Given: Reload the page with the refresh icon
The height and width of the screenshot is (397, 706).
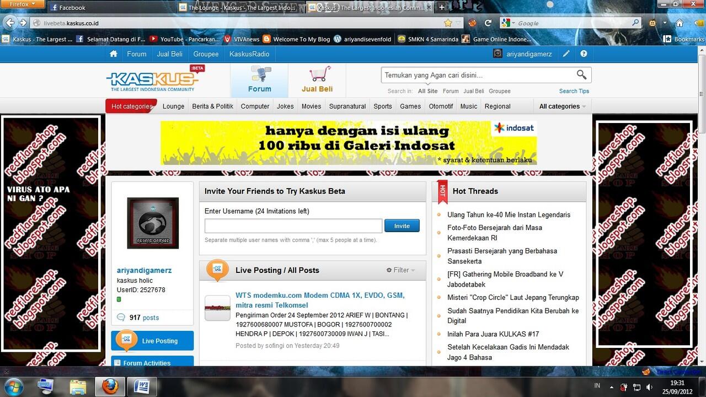Looking at the screenshot, I should tap(488, 23).
